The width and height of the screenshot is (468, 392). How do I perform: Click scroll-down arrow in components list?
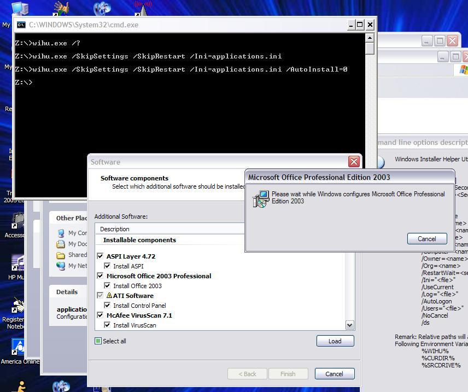click(x=350, y=325)
